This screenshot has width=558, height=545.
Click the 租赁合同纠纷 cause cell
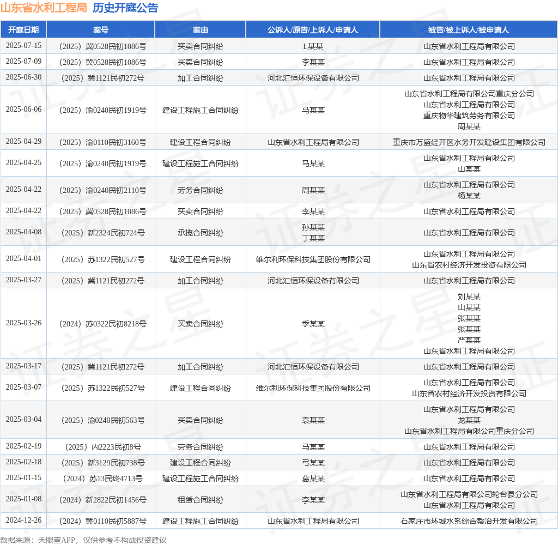(201, 500)
